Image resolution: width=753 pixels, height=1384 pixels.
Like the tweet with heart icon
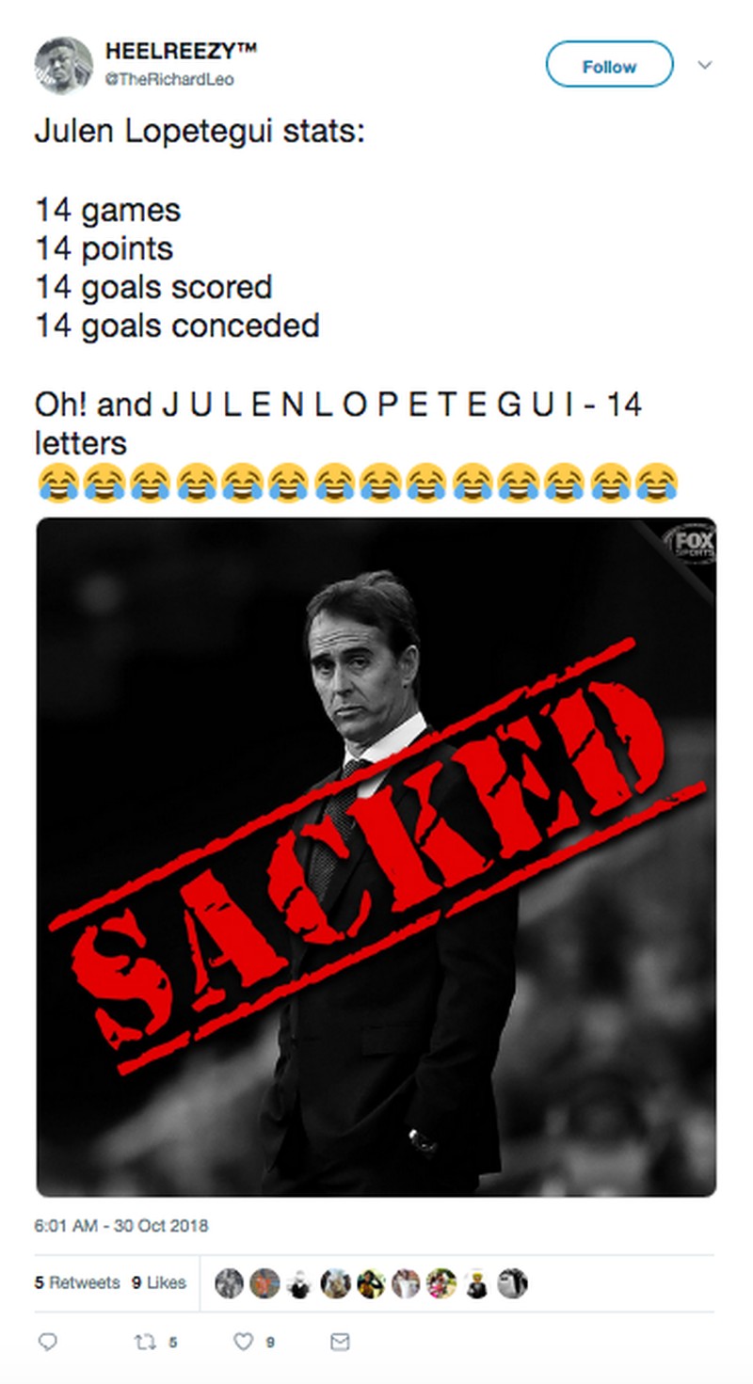point(243,1343)
